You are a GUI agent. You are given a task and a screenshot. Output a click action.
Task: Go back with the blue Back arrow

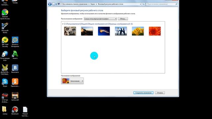50,4
